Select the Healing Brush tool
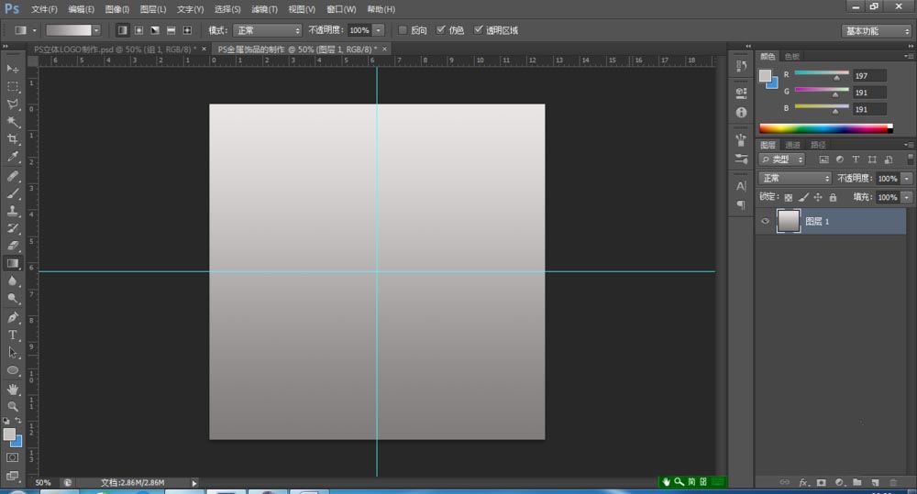The width and height of the screenshot is (917, 494). point(12,175)
